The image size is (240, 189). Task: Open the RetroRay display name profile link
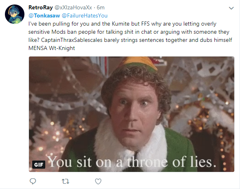(41, 7)
